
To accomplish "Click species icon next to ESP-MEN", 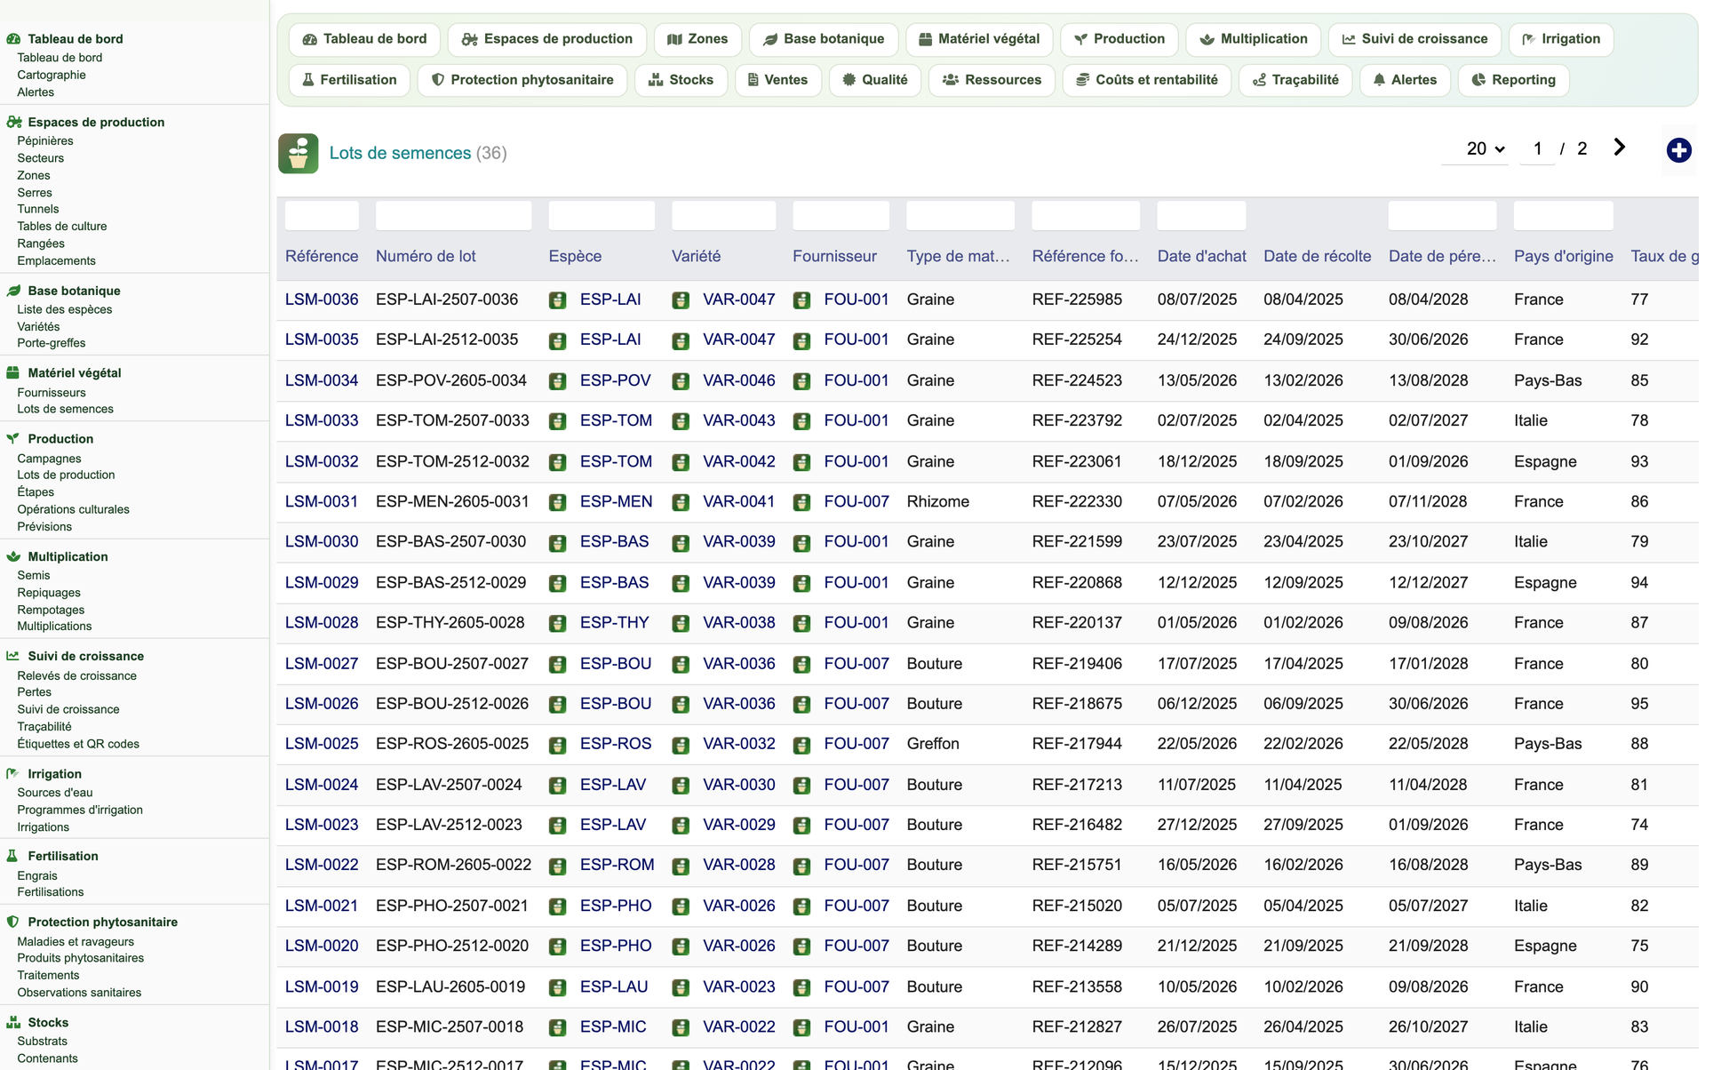I will tap(557, 502).
